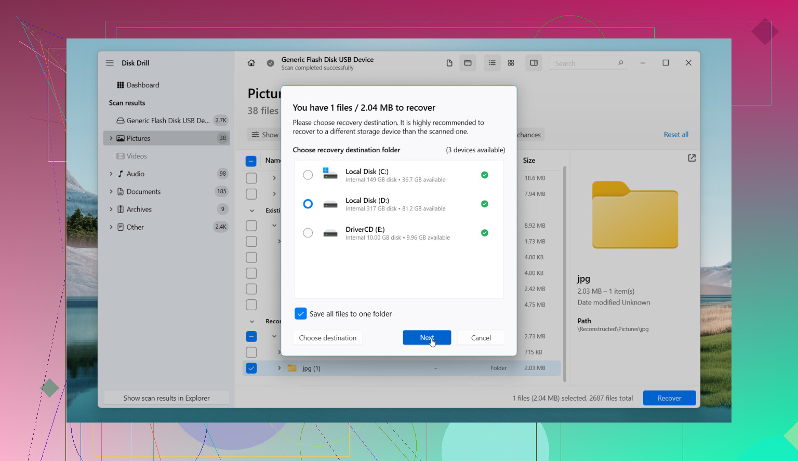Cancel the recovery destination dialog
Image resolution: width=798 pixels, height=461 pixels.
coord(481,338)
